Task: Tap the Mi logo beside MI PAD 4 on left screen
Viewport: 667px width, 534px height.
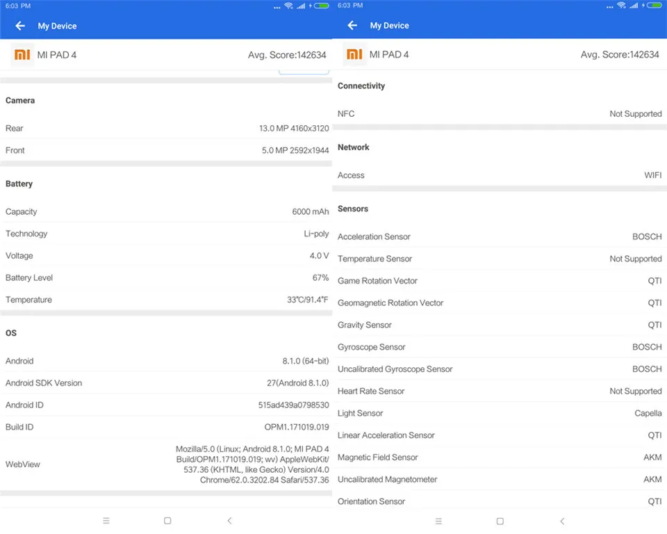Action: point(22,54)
